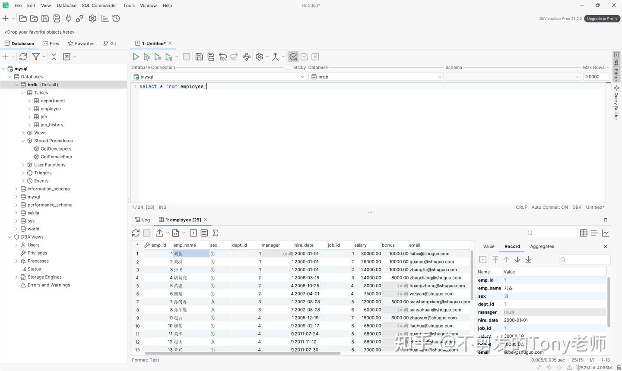
Task: Click the merge arrow icon in editor toolbar
Action: [x=275, y=57]
